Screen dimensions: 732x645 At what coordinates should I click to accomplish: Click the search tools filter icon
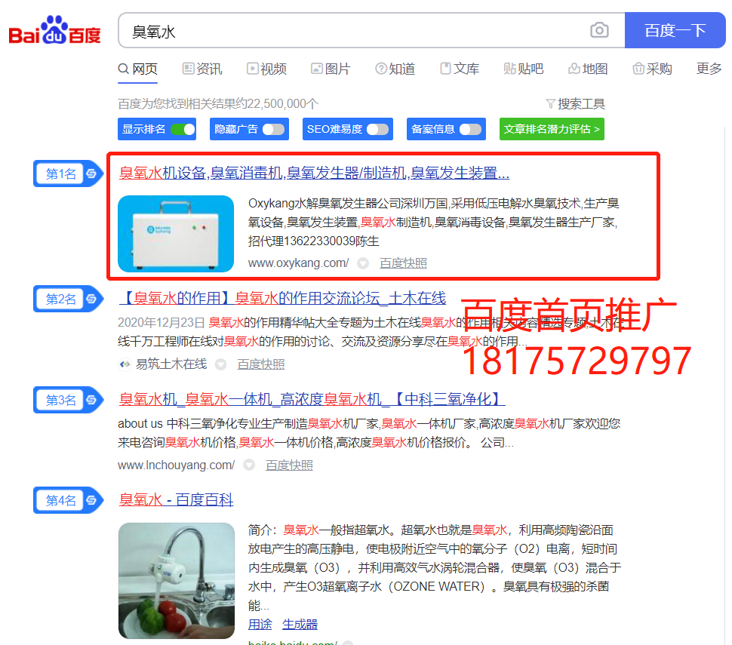(x=550, y=103)
